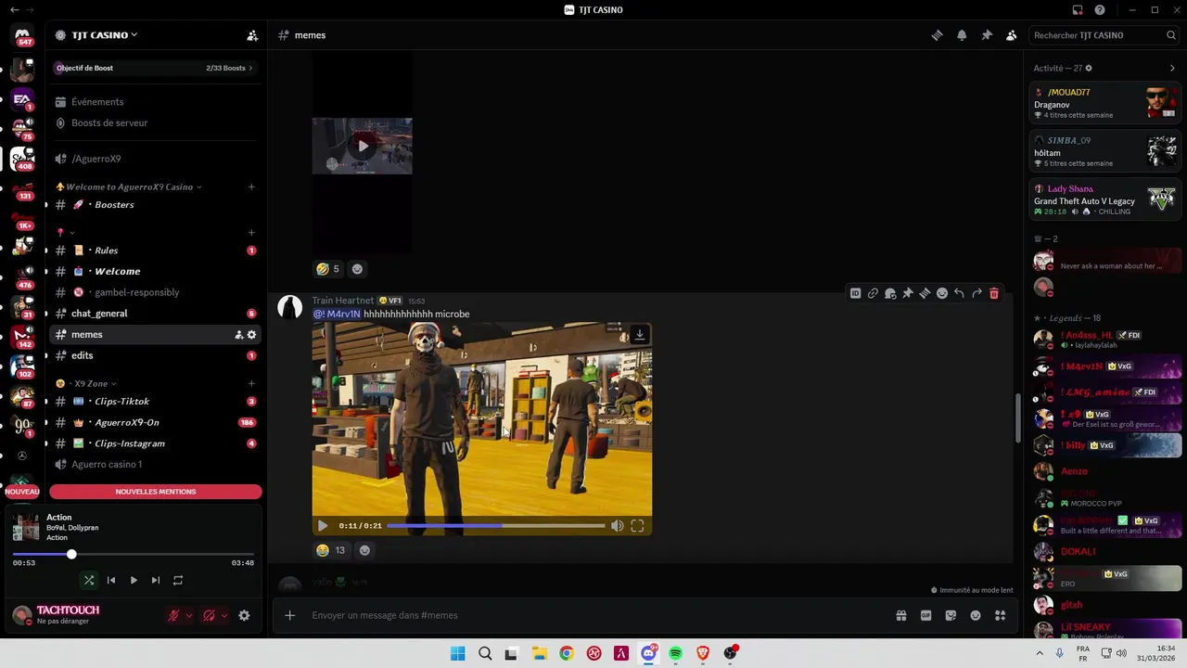
Task: Jump to NOUVELLES MENTIONS
Action: (x=156, y=492)
